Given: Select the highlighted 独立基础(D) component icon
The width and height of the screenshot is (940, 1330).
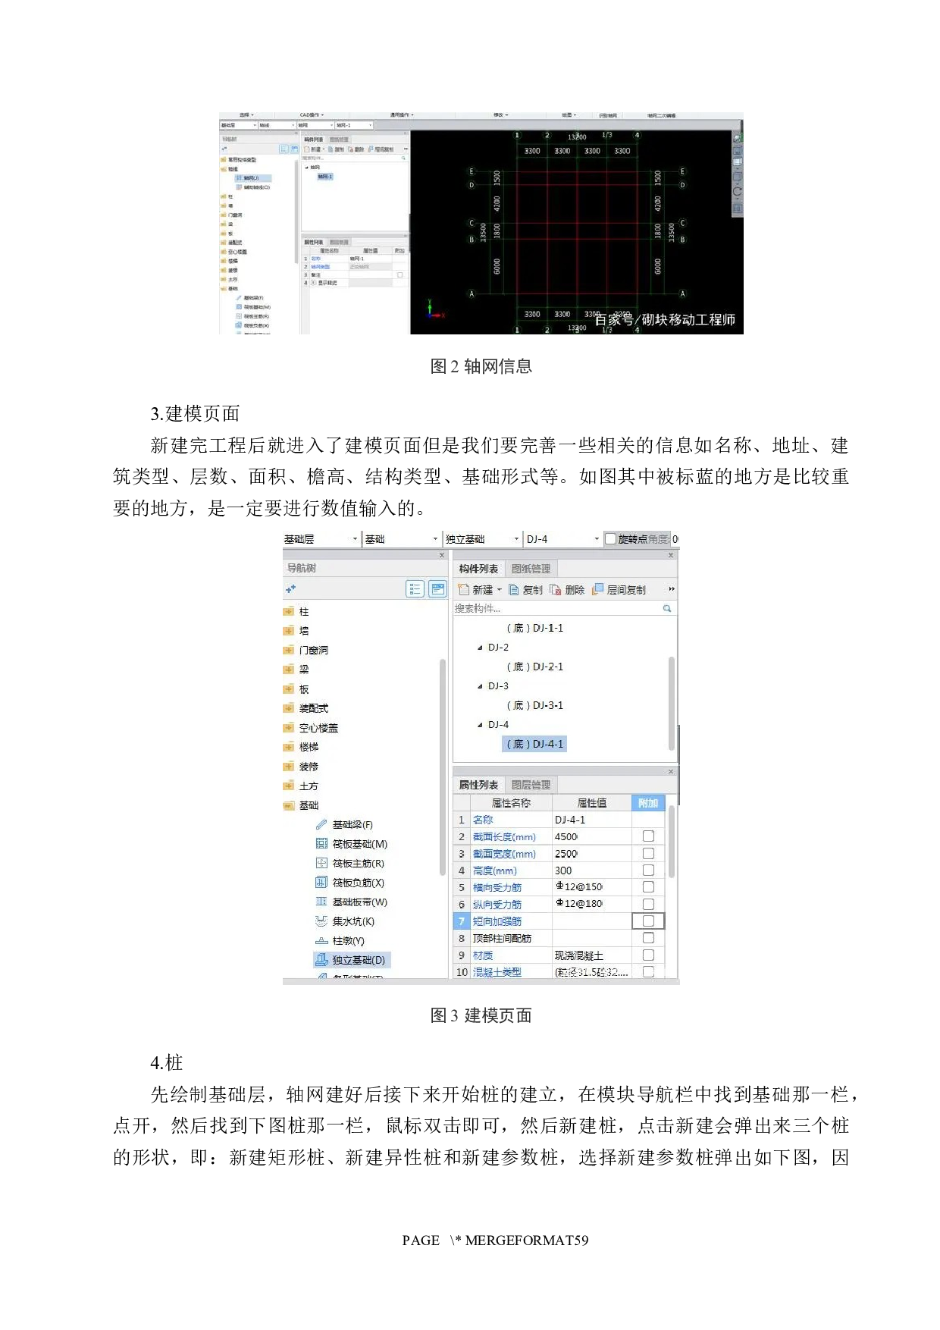Looking at the screenshot, I should point(321,959).
